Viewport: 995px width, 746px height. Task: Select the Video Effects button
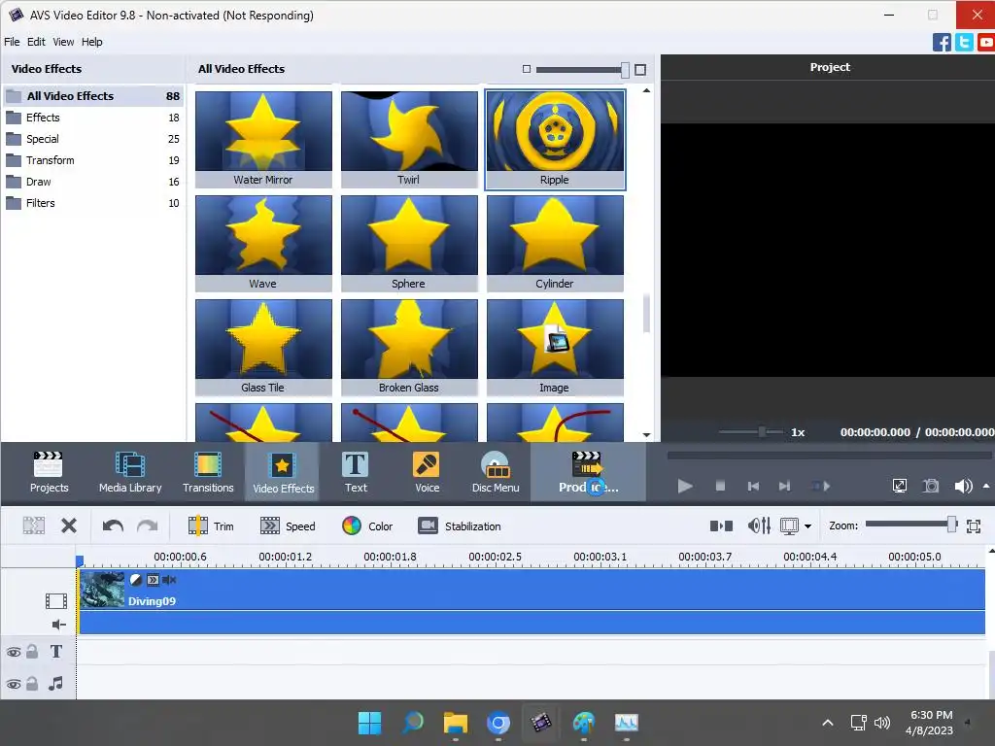(283, 472)
